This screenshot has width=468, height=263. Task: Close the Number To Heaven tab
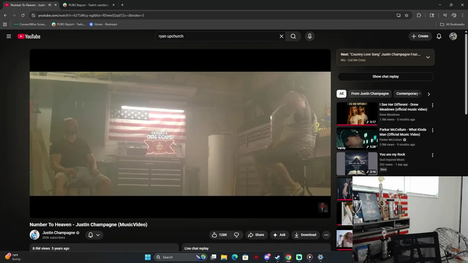click(55, 5)
